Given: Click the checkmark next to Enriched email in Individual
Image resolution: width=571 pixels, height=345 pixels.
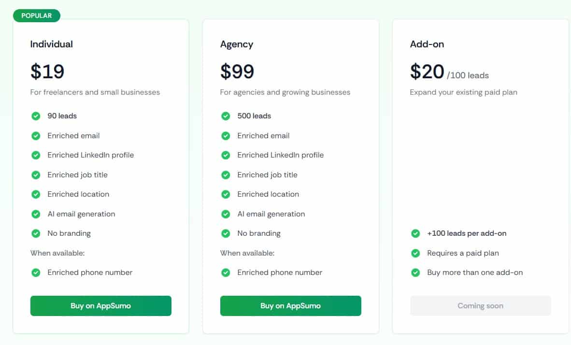Looking at the screenshot, I should point(36,136).
